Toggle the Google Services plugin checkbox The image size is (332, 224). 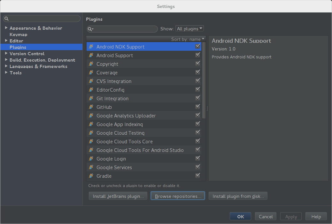click(198, 167)
